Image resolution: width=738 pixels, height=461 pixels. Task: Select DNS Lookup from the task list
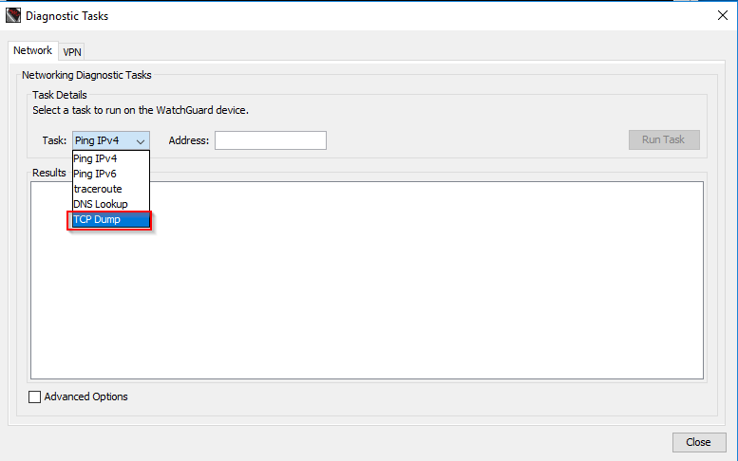tap(101, 204)
